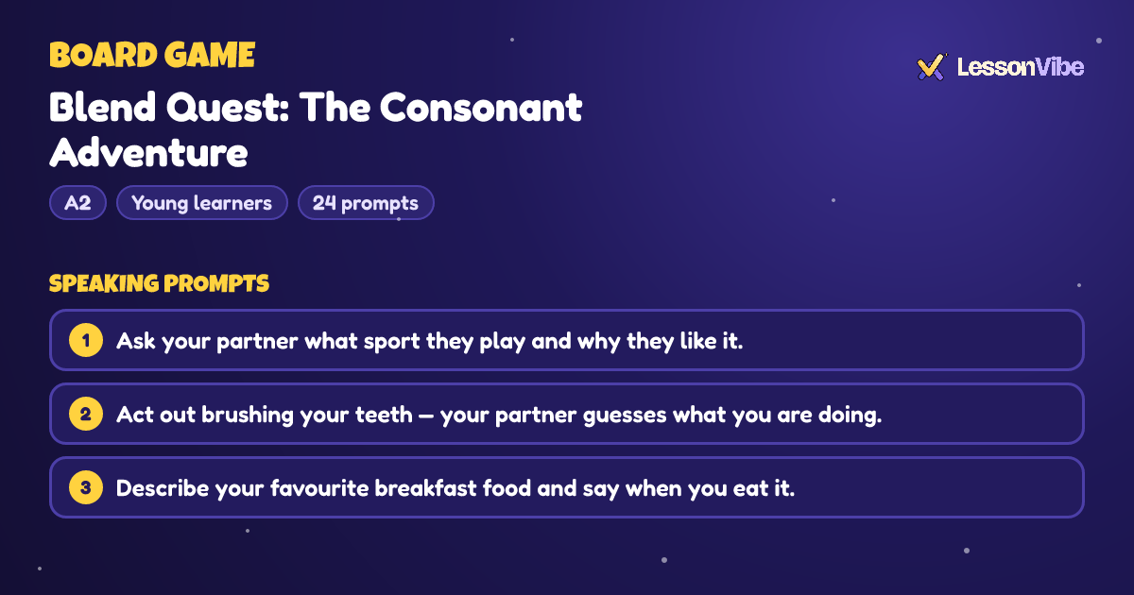Open the brushing teeth prompt card

[567, 414]
